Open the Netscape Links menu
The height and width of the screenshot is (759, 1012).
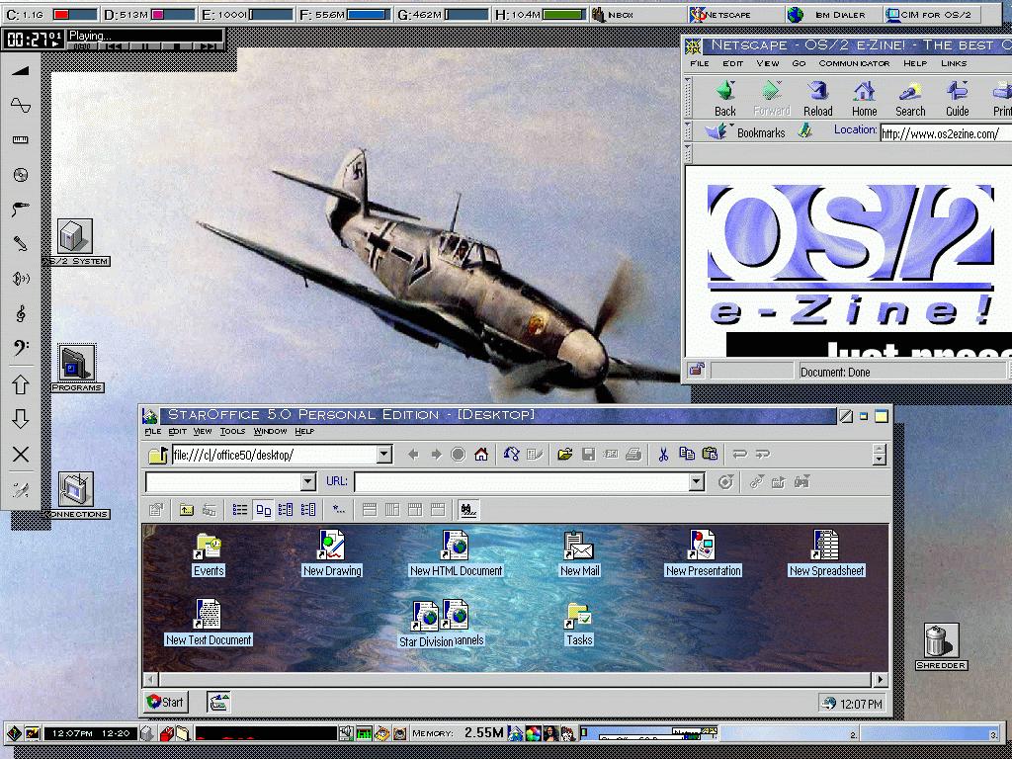click(x=954, y=63)
